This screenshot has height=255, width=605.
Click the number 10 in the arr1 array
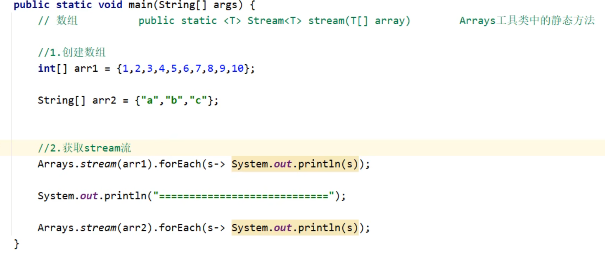[x=237, y=68]
